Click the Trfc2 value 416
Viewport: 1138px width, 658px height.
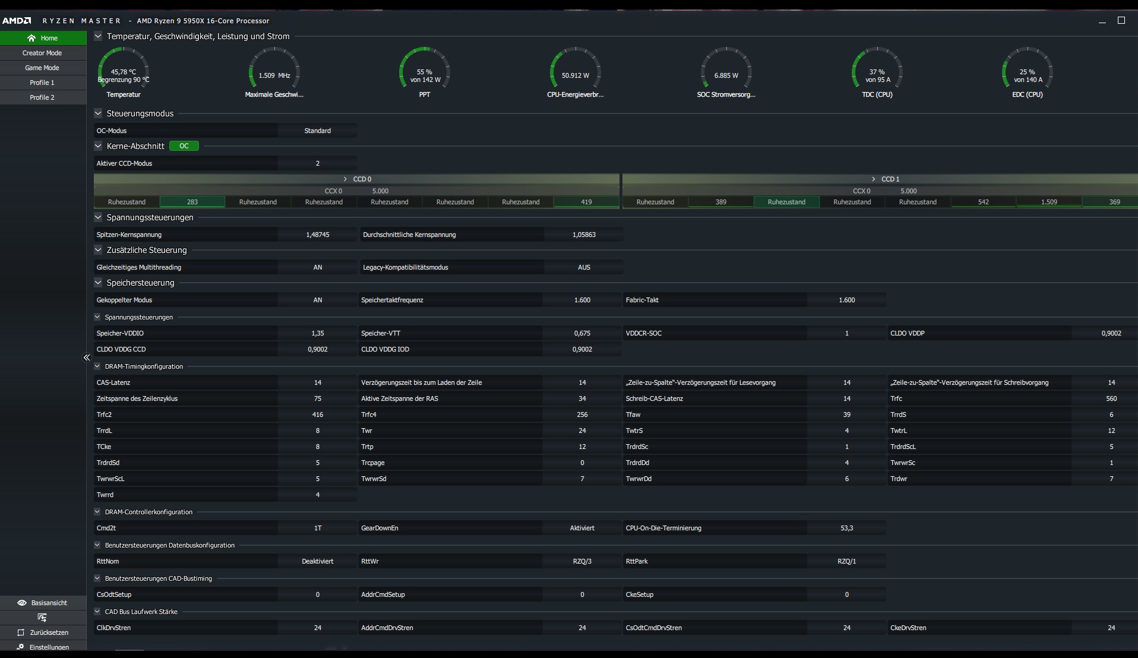(318, 415)
